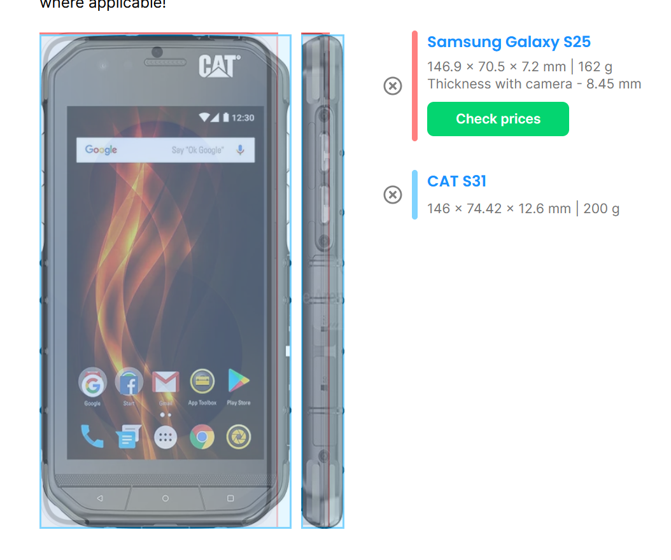Screen dimensions: 671x560
Task: Click the Google app icon on phone
Action: point(92,382)
